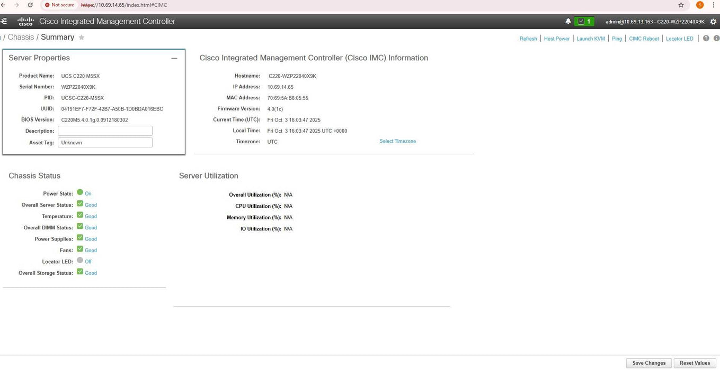Favorite the Summary page with star icon
Viewport: 720px width, 370px height.
pyautogui.click(x=82, y=38)
